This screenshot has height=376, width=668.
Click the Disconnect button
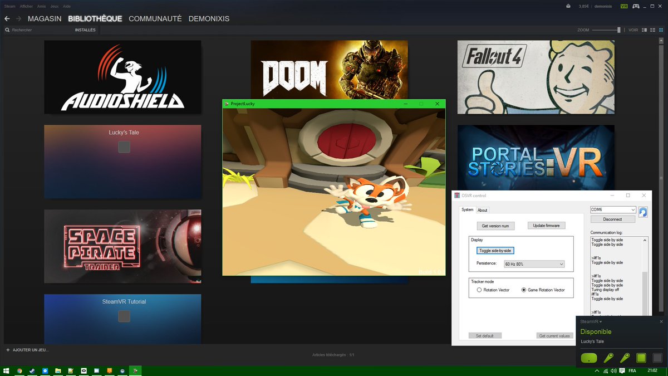point(612,219)
